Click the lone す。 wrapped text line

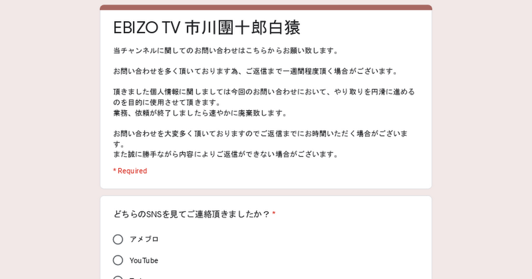click(x=119, y=144)
